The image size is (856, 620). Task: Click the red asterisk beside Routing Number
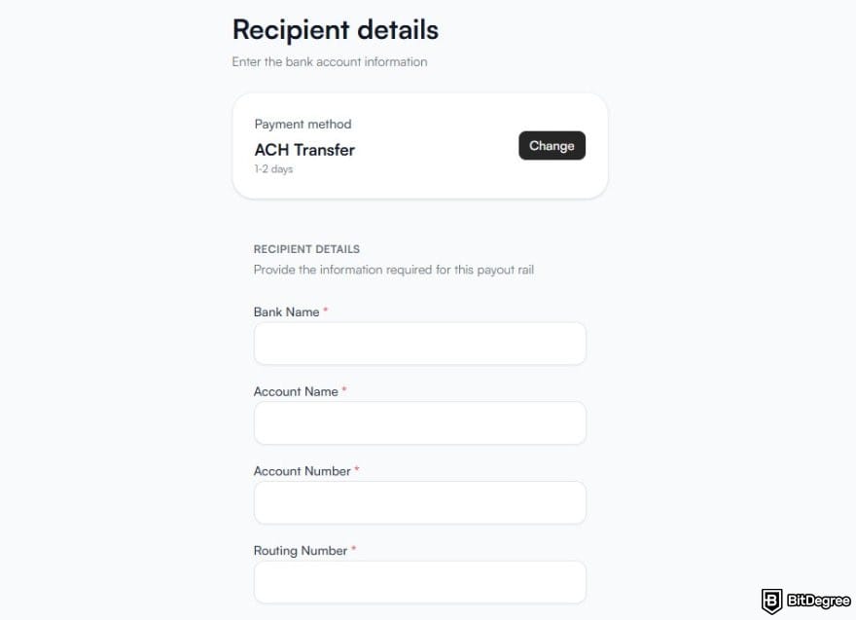(354, 549)
